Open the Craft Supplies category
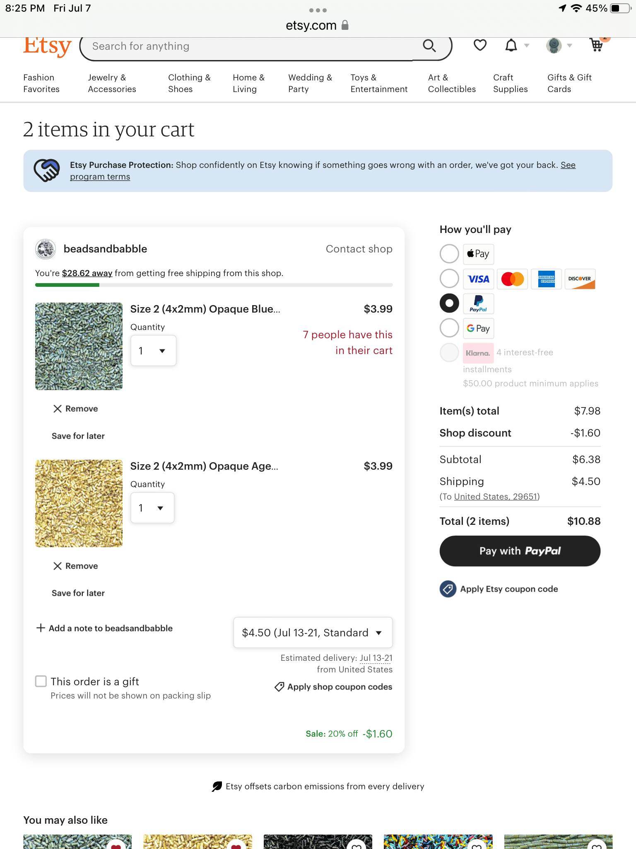The height and width of the screenshot is (849, 636). click(x=510, y=83)
